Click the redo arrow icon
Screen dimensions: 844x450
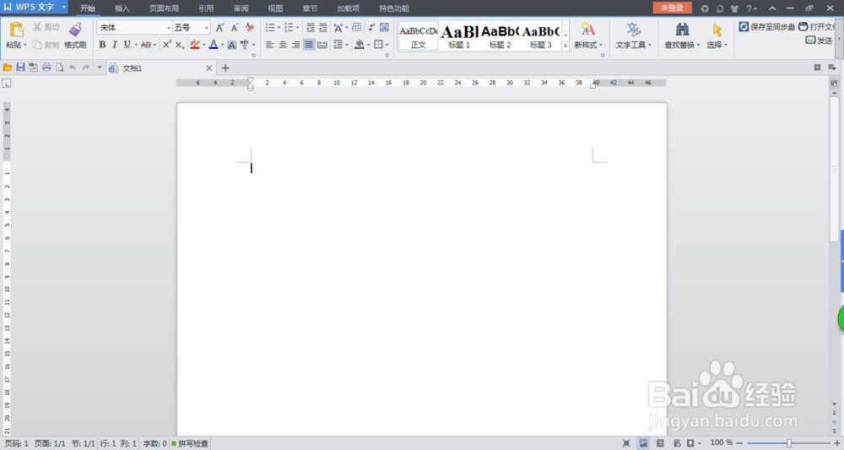85,68
